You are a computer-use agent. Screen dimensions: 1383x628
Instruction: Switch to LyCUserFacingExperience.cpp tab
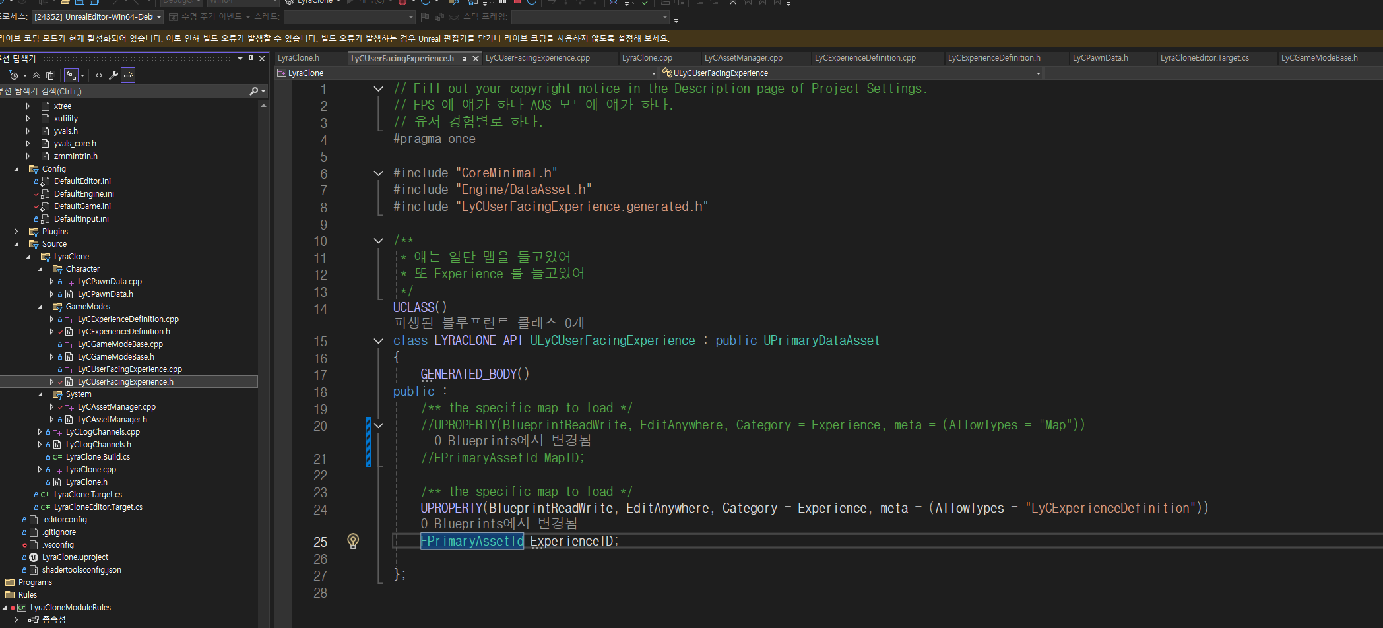point(538,58)
